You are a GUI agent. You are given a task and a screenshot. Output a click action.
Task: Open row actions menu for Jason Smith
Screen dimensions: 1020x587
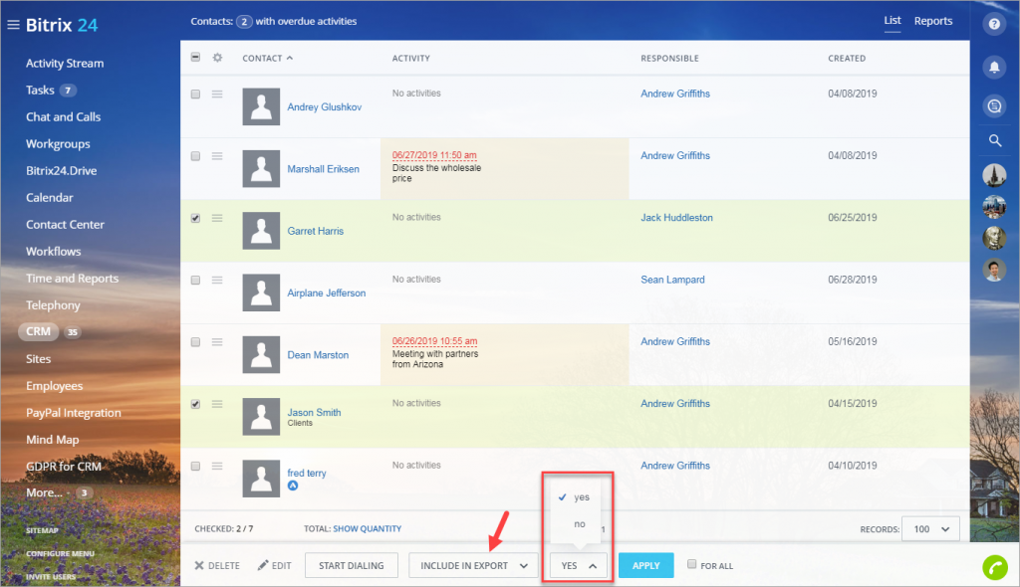pyautogui.click(x=217, y=404)
